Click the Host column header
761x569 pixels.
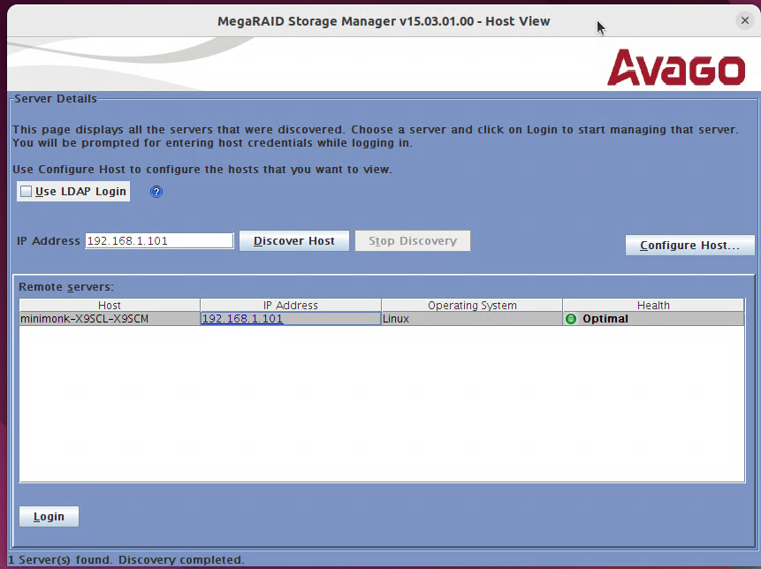point(110,305)
